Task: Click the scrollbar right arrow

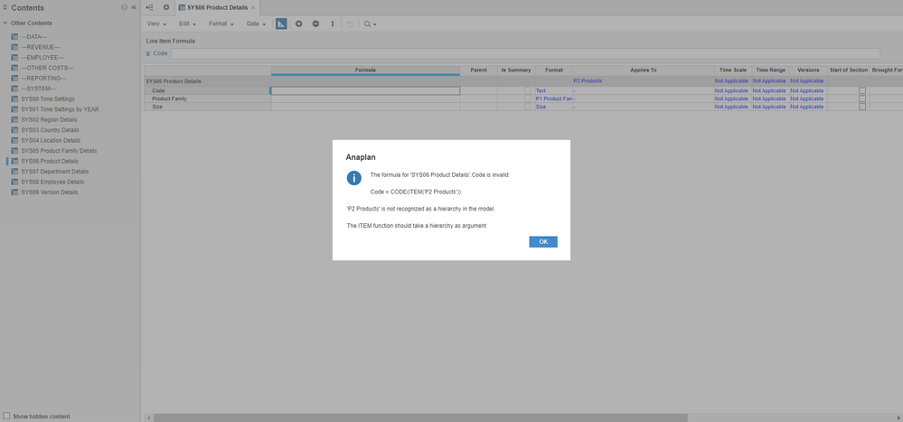Action: (899, 417)
